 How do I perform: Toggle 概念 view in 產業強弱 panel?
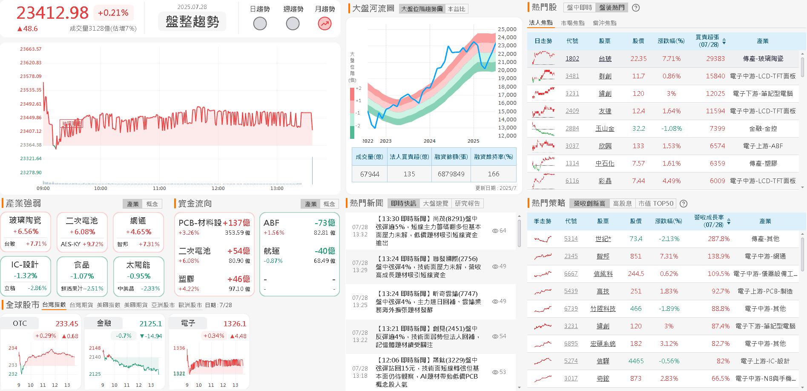(152, 204)
